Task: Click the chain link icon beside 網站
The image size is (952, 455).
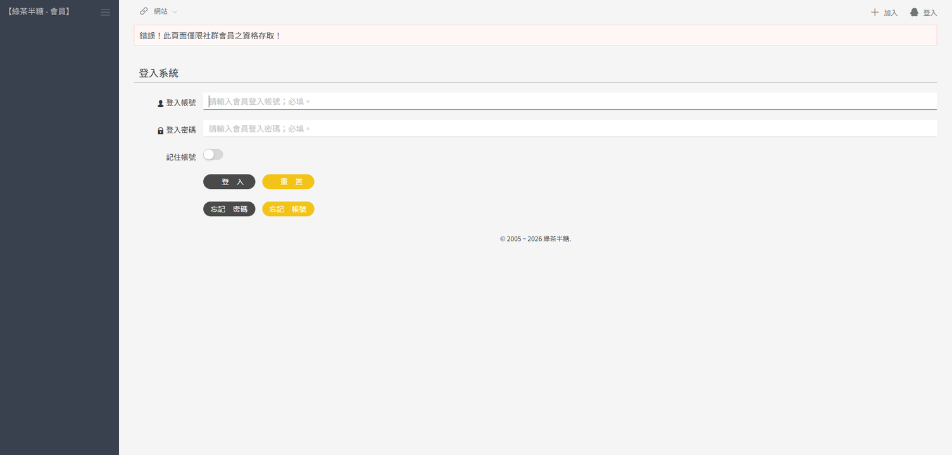Action: pyautogui.click(x=144, y=11)
